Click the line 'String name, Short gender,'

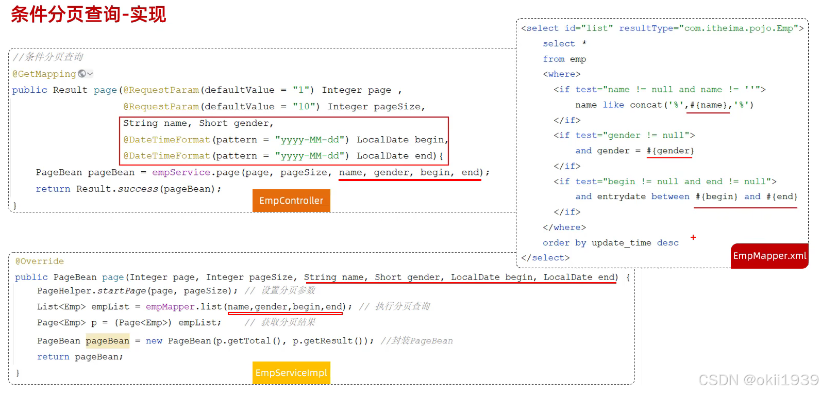(x=198, y=123)
